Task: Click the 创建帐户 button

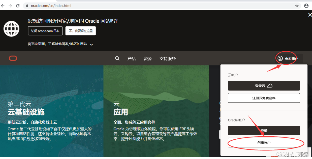Action: pyautogui.click(x=264, y=143)
